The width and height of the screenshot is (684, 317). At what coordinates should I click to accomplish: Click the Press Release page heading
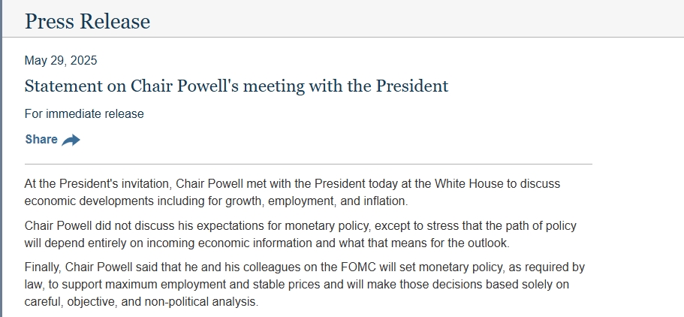pos(87,21)
